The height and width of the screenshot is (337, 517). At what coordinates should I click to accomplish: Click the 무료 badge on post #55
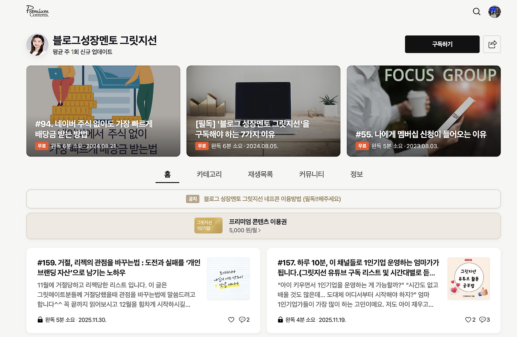click(x=362, y=146)
